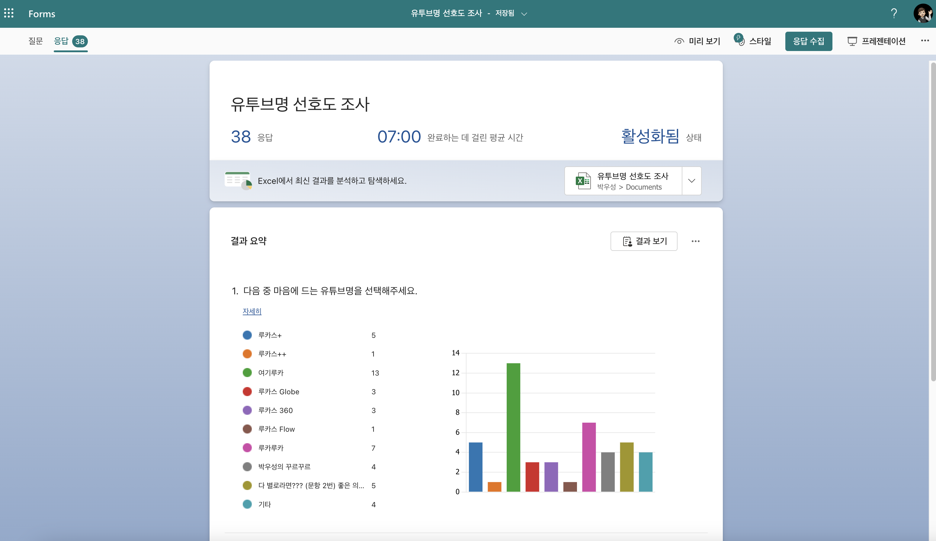Click the Forms home title
The image size is (936, 541).
(42, 14)
